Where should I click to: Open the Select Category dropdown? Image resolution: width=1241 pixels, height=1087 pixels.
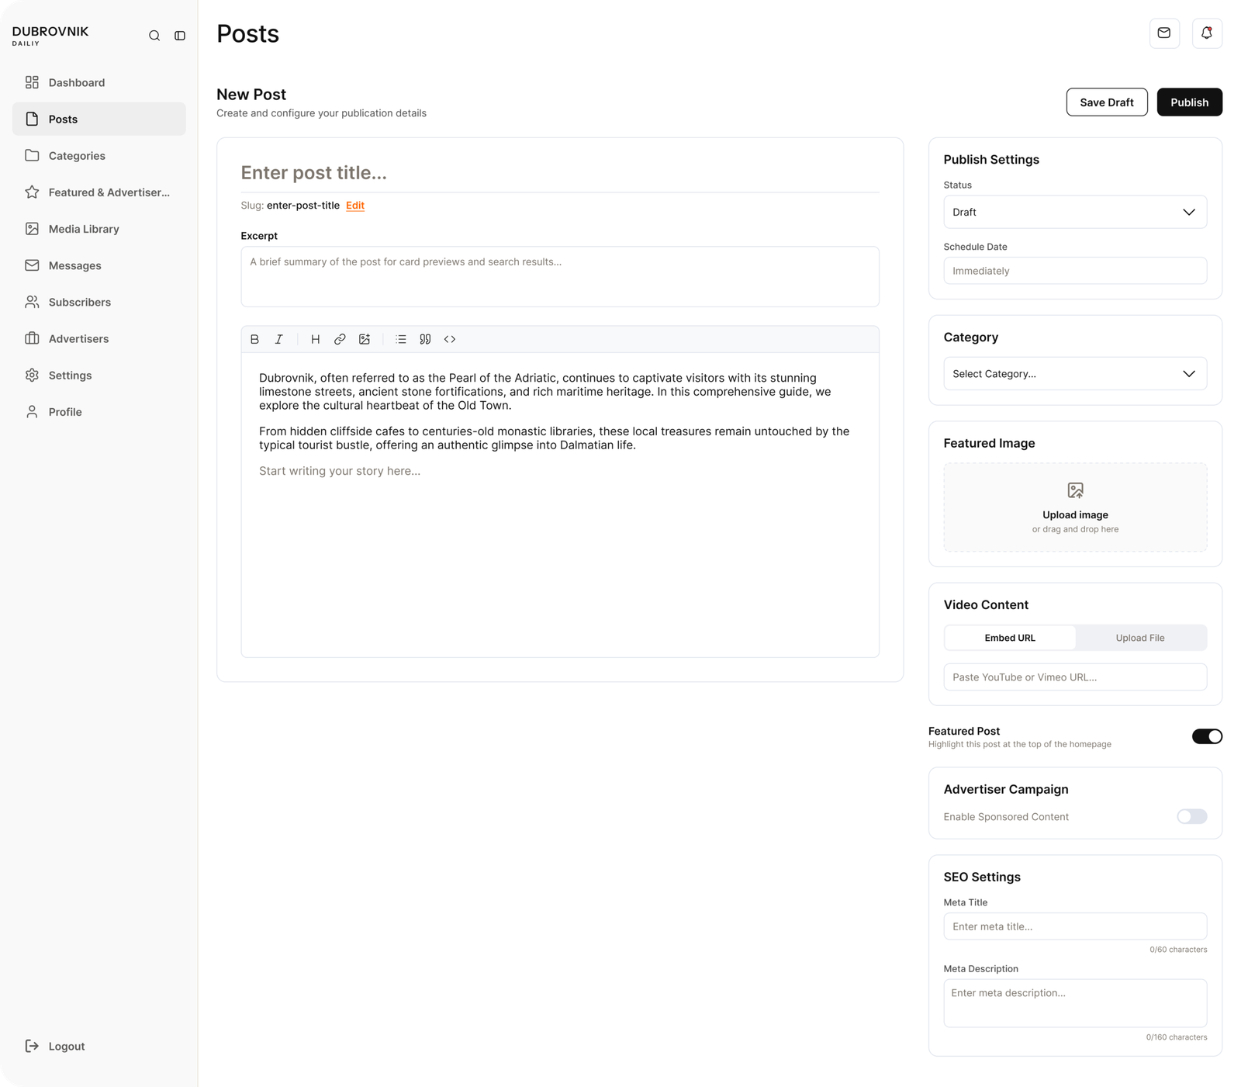pos(1075,374)
